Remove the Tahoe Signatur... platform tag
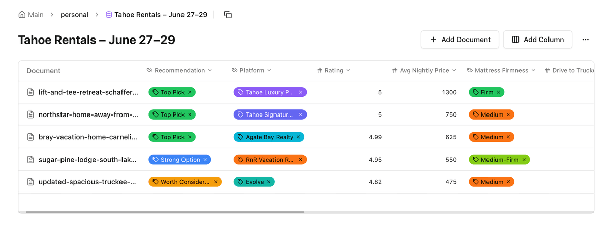 click(300, 114)
